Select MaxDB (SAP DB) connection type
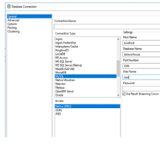 click(x=65, y=69)
